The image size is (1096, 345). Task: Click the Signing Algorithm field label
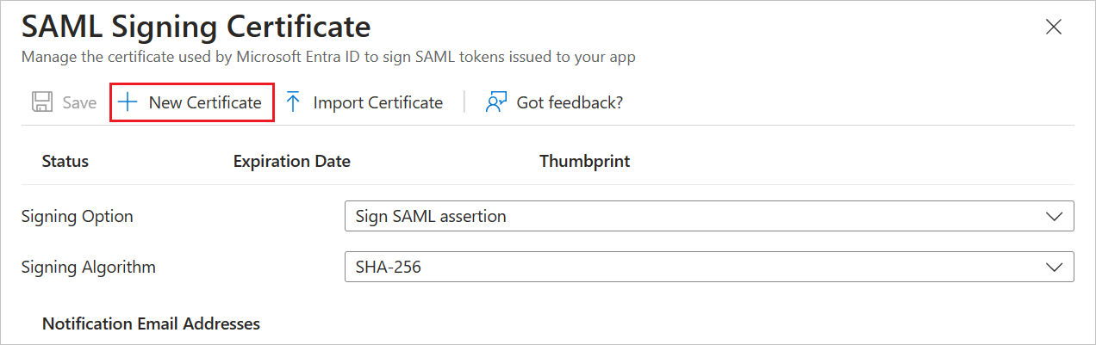(x=88, y=267)
